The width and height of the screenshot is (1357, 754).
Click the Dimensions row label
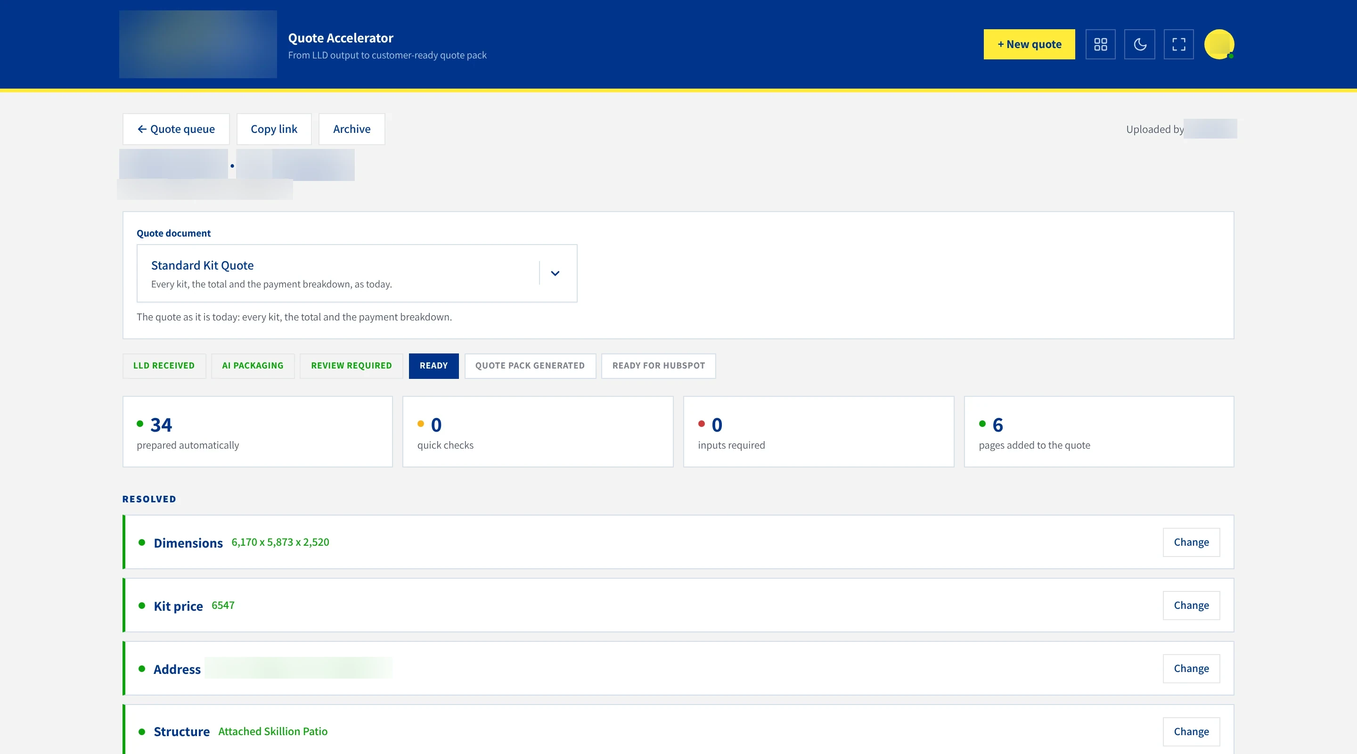pyautogui.click(x=188, y=543)
